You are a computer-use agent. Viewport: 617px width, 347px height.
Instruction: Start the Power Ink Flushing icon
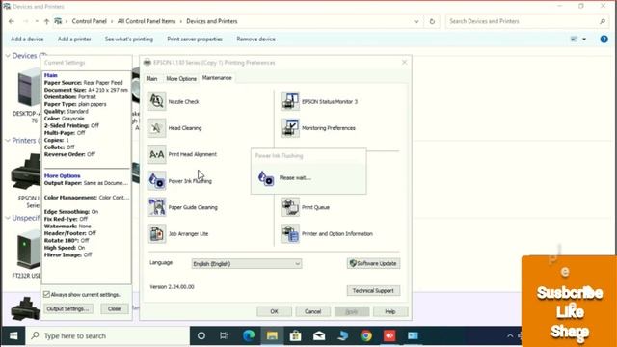156,181
